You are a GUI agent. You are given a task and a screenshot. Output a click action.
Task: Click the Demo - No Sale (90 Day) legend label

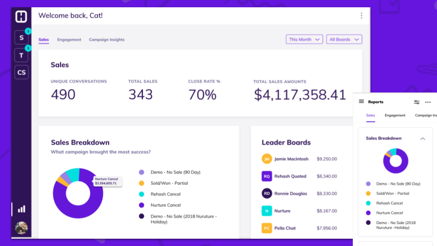tap(176, 172)
